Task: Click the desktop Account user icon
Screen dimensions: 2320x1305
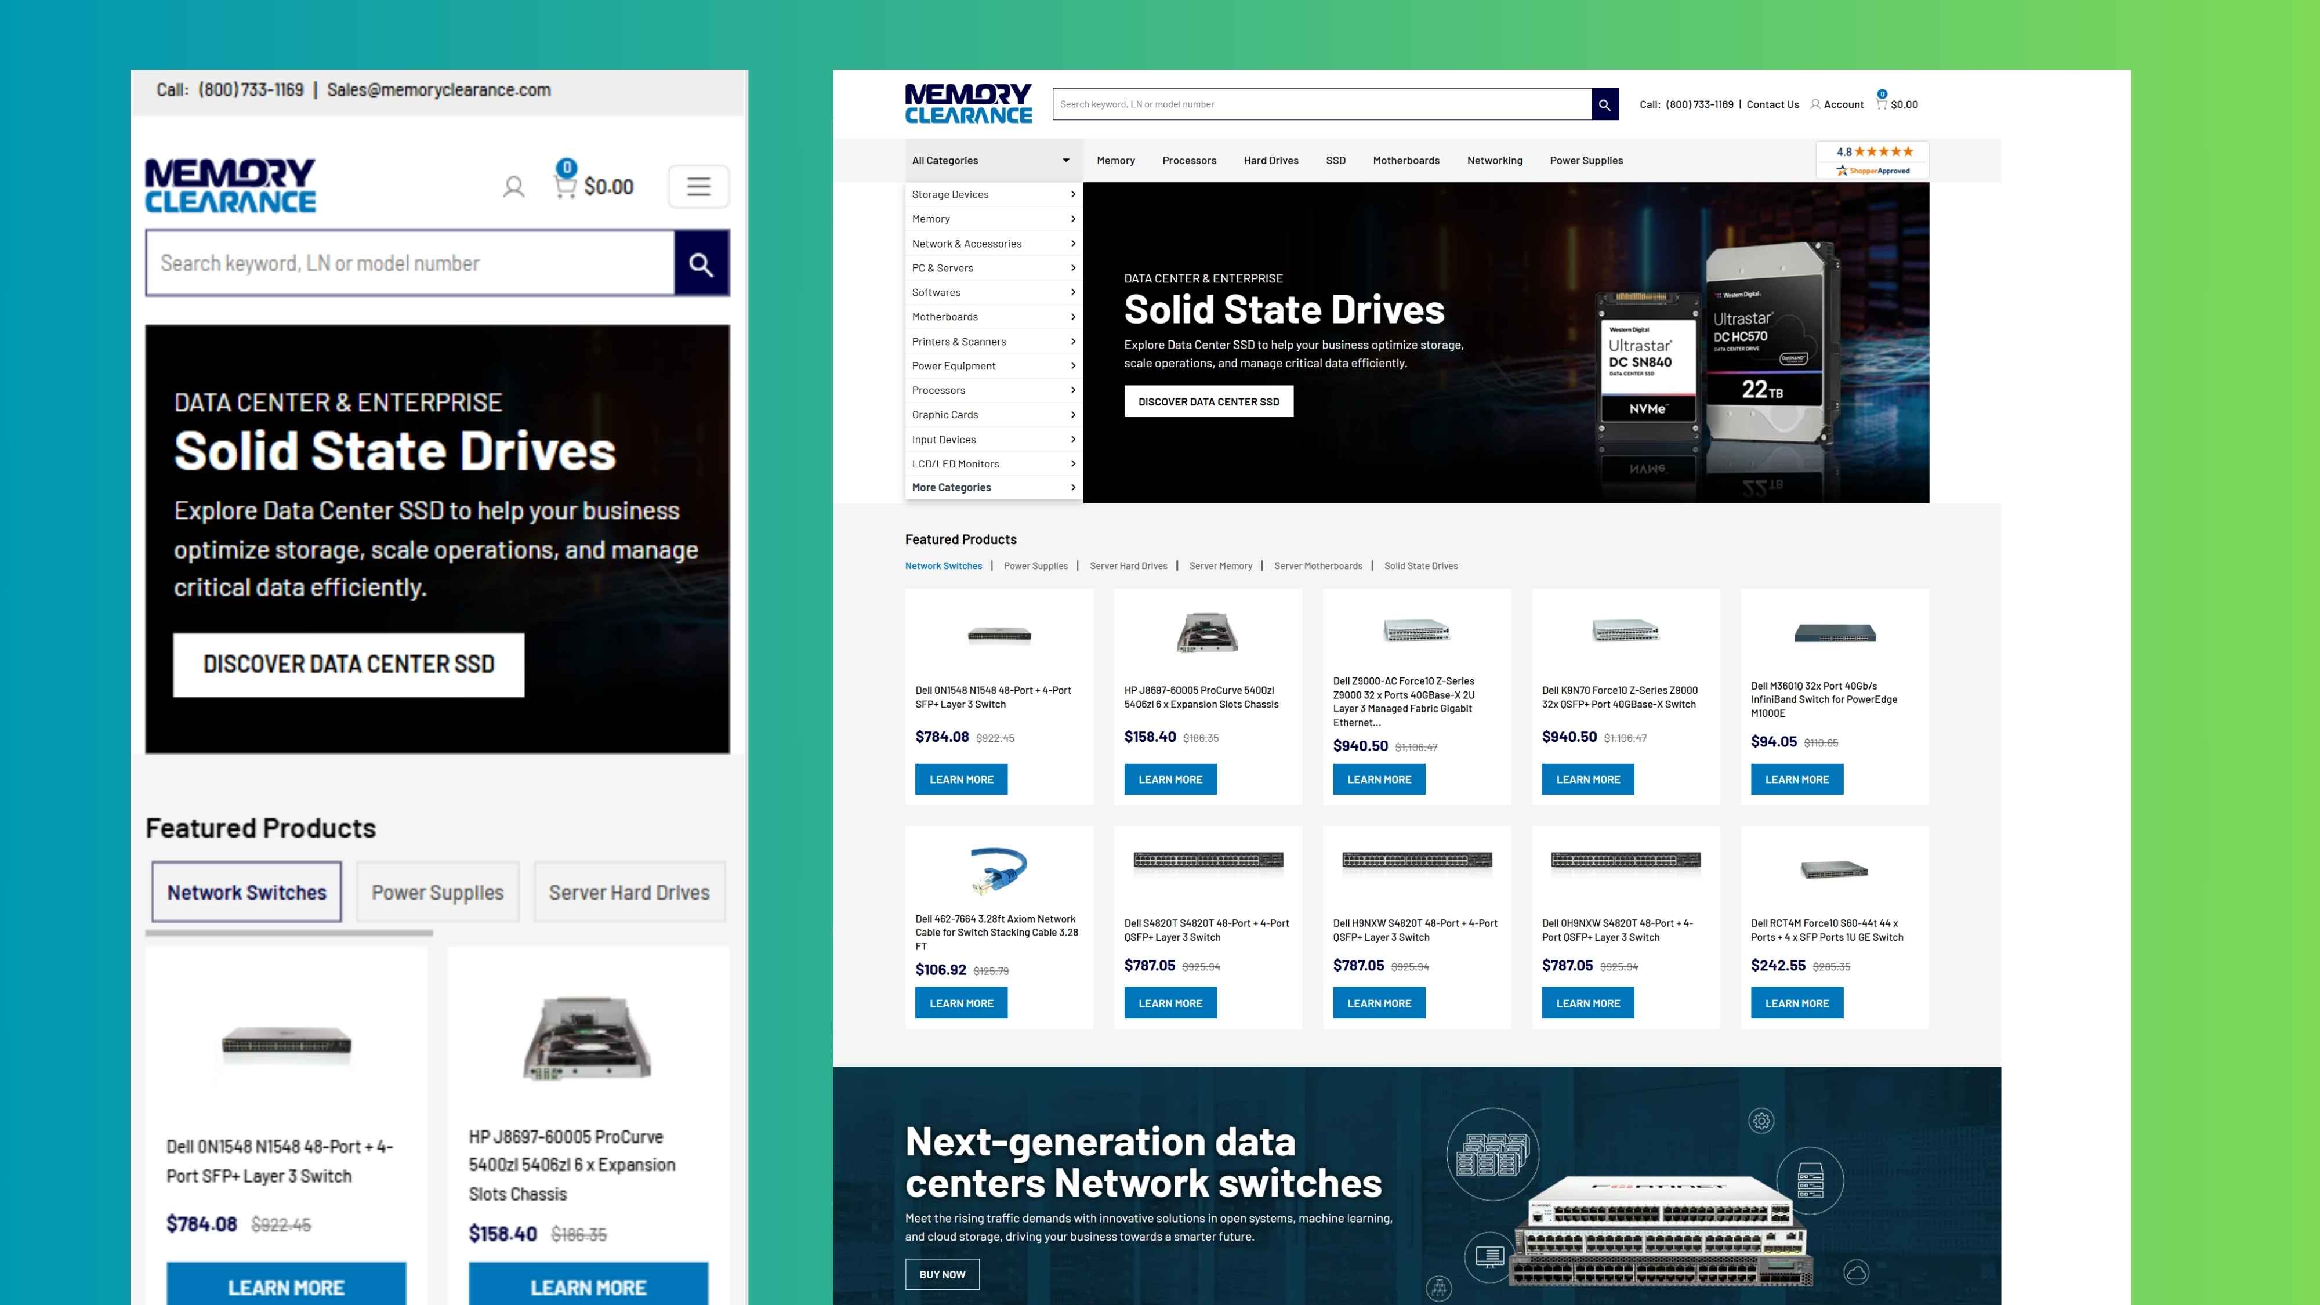Action: pos(1815,104)
